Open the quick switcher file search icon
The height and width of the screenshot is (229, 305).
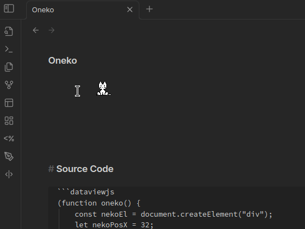click(9, 31)
